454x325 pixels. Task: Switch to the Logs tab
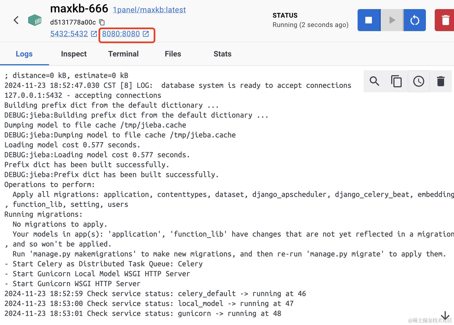[24, 54]
